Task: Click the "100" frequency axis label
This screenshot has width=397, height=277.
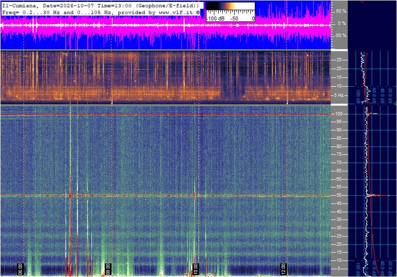Action: tap(339, 114)
